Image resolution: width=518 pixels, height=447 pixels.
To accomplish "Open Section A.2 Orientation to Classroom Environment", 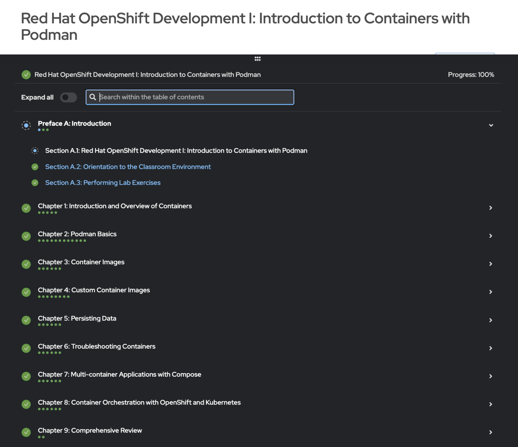I will pyautogui.click(x=128, y=167).
